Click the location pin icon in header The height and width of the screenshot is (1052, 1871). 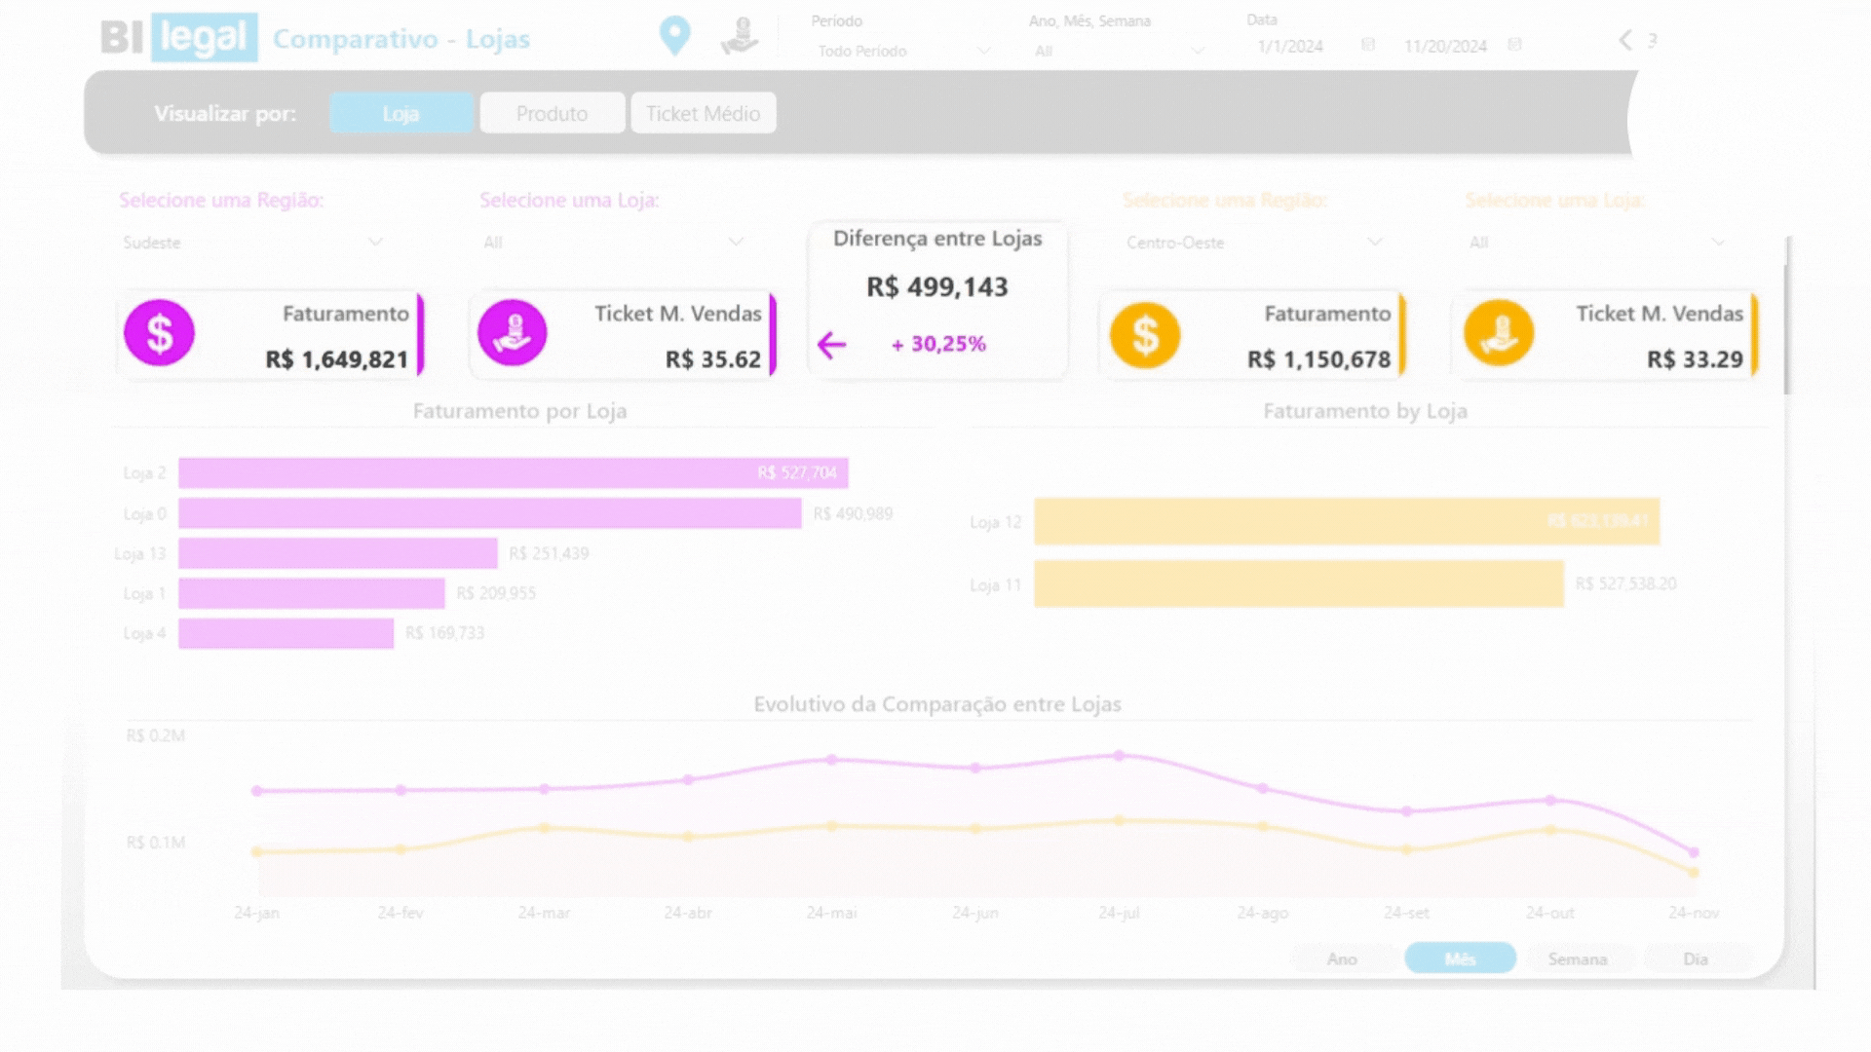[x=674, y=36]
